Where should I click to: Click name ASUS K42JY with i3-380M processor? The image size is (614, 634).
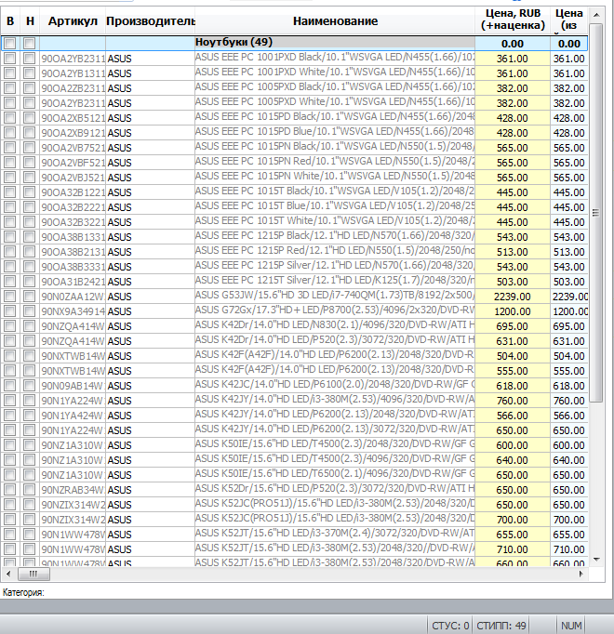coord(335,400)
